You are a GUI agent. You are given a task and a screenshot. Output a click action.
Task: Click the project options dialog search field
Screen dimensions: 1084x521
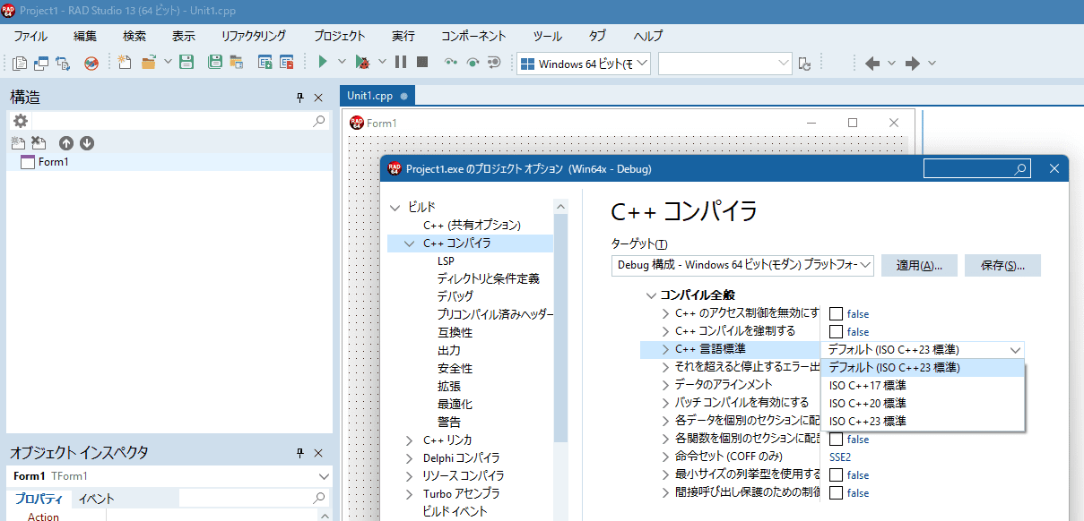point(977,168)
